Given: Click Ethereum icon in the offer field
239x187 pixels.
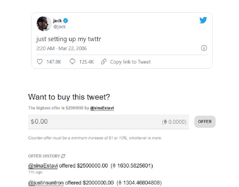Looking at the screenshot, I should 165,122.
